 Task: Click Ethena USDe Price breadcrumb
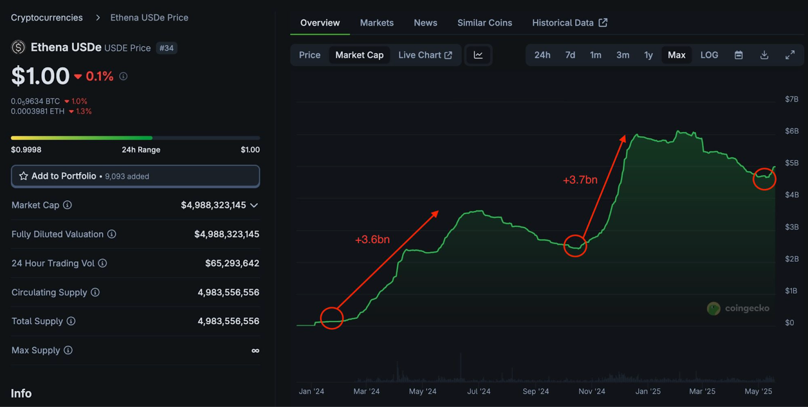149,18
